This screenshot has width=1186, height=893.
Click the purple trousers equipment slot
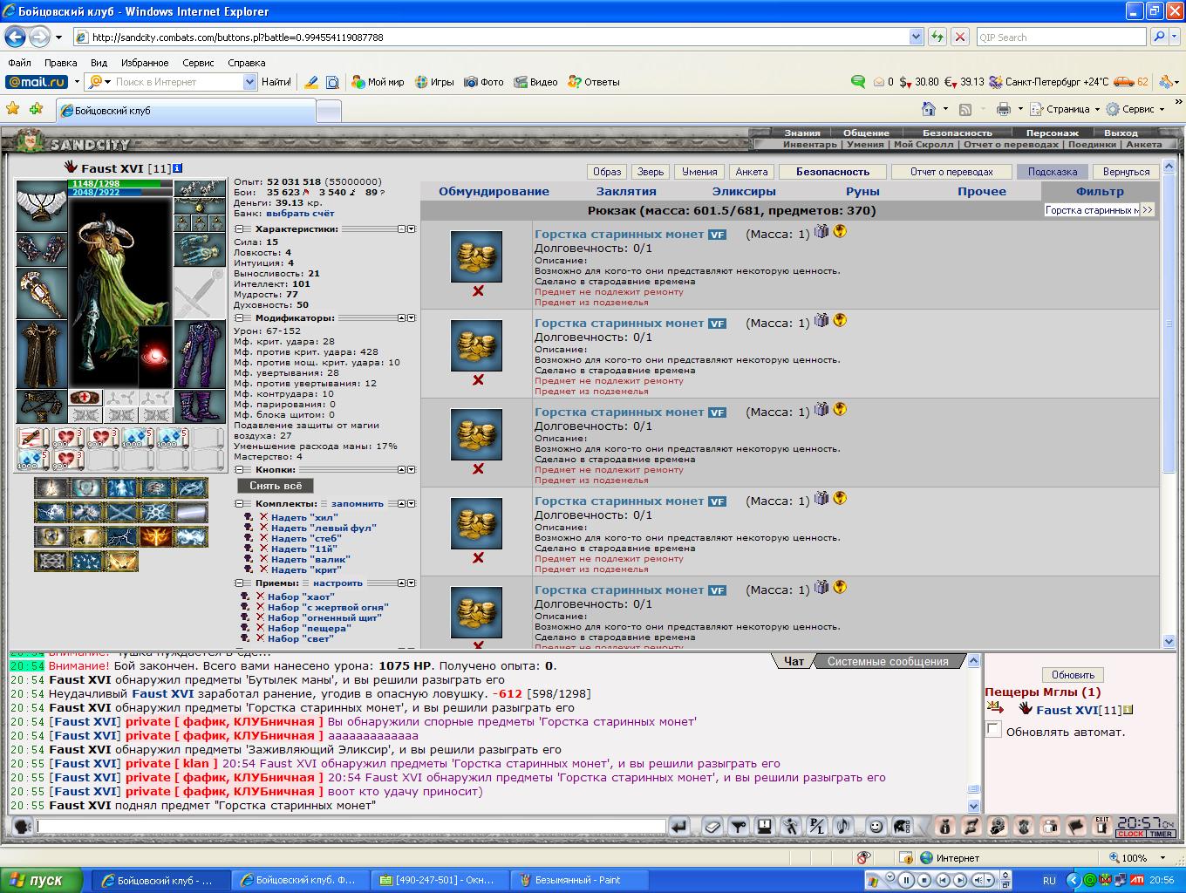(x=200, y=354)
